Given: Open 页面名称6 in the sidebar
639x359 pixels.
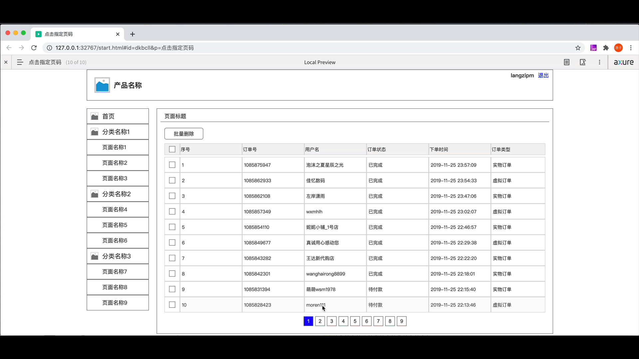Looking at the screenshot, I should 118,241.
